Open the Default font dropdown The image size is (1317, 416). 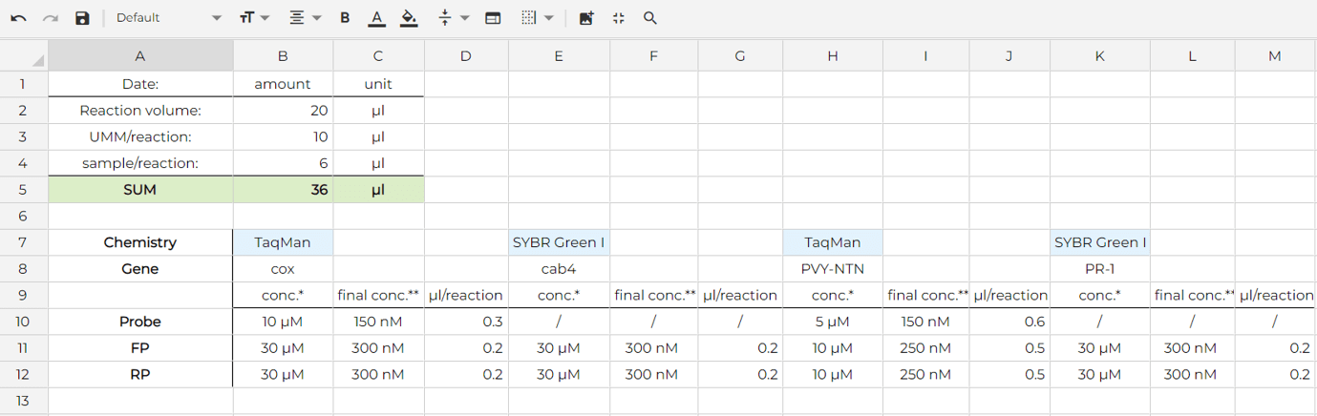tap(167, 18)
